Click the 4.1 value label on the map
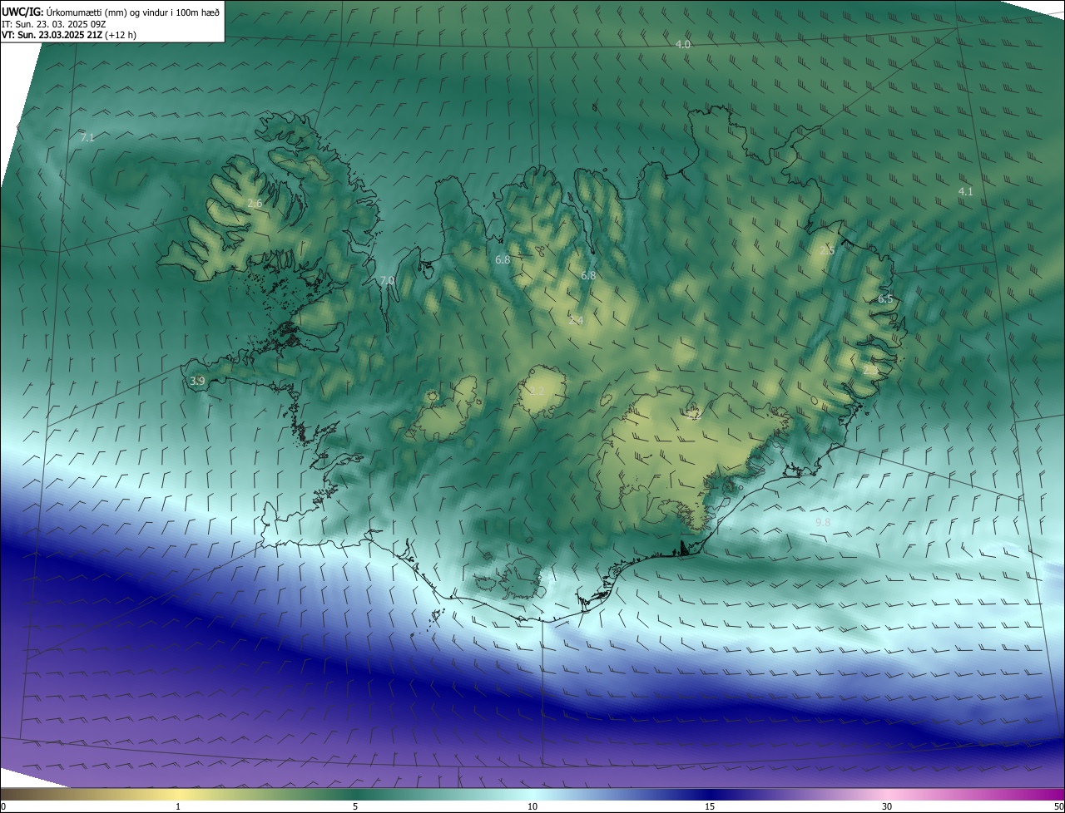 coord(965,191)
